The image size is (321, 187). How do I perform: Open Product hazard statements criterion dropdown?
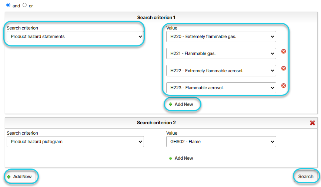point(75,37)
